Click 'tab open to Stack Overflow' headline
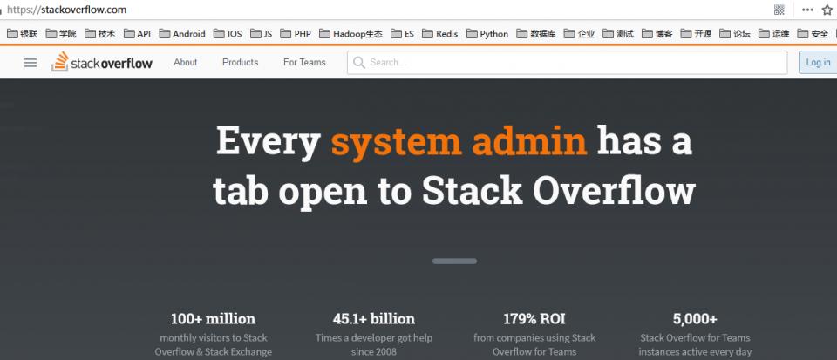Viewport: 837px width, 360px height. tap(454, 191)
